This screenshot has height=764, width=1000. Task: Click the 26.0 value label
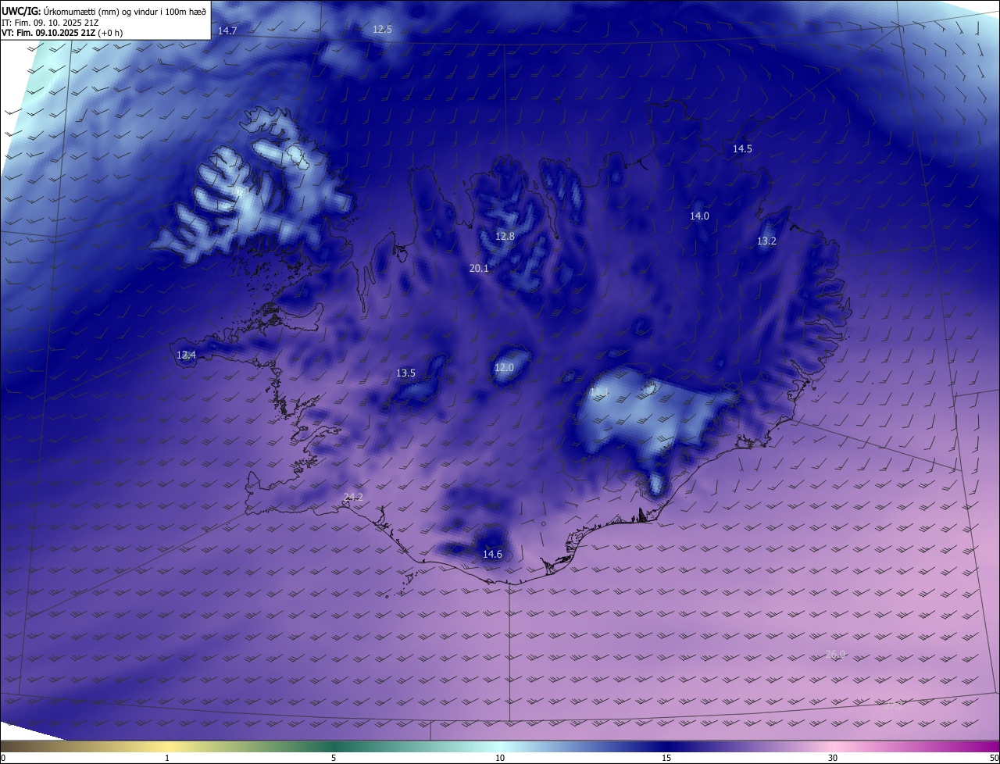click(x=835, y=654)
